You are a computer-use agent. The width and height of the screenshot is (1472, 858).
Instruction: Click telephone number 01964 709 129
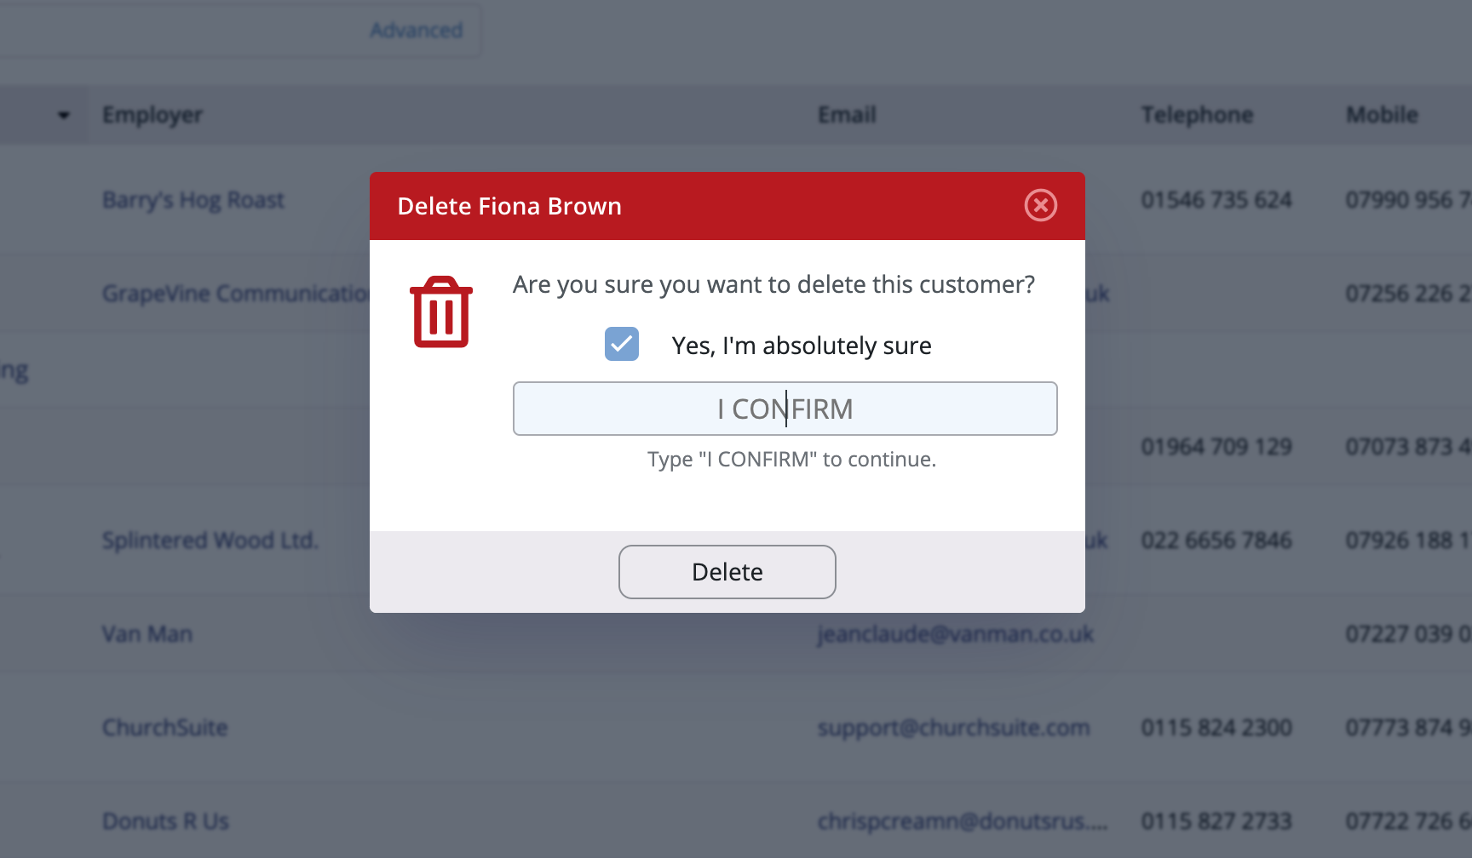(1216, 447)
